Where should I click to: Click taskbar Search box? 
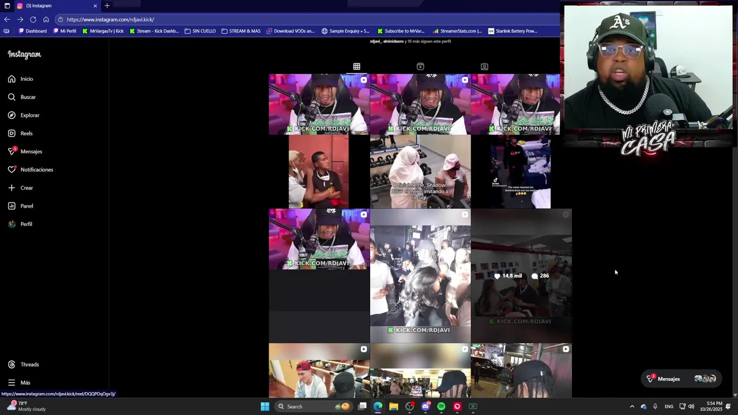tap(313, 406)
